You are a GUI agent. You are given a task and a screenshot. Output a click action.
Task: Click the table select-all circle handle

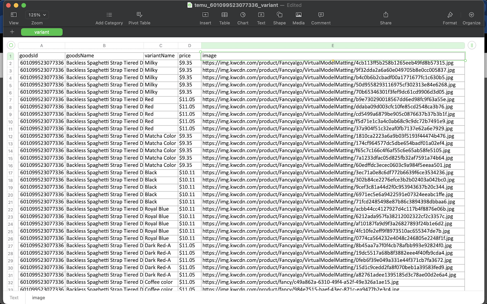[11, 45]
